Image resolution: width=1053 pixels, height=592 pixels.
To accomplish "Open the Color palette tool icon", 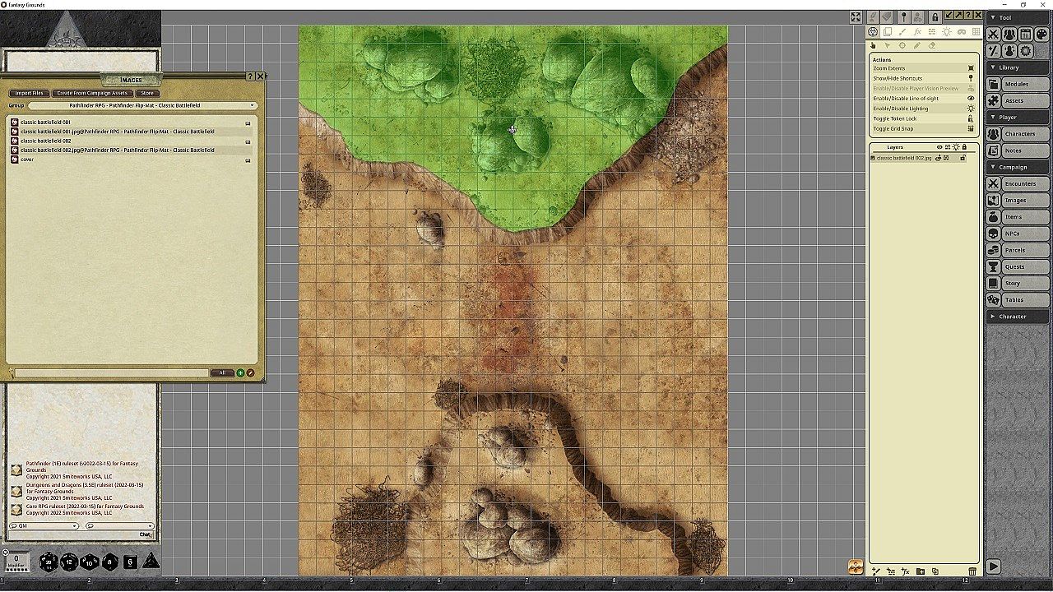I will (x=1041, y=35).
